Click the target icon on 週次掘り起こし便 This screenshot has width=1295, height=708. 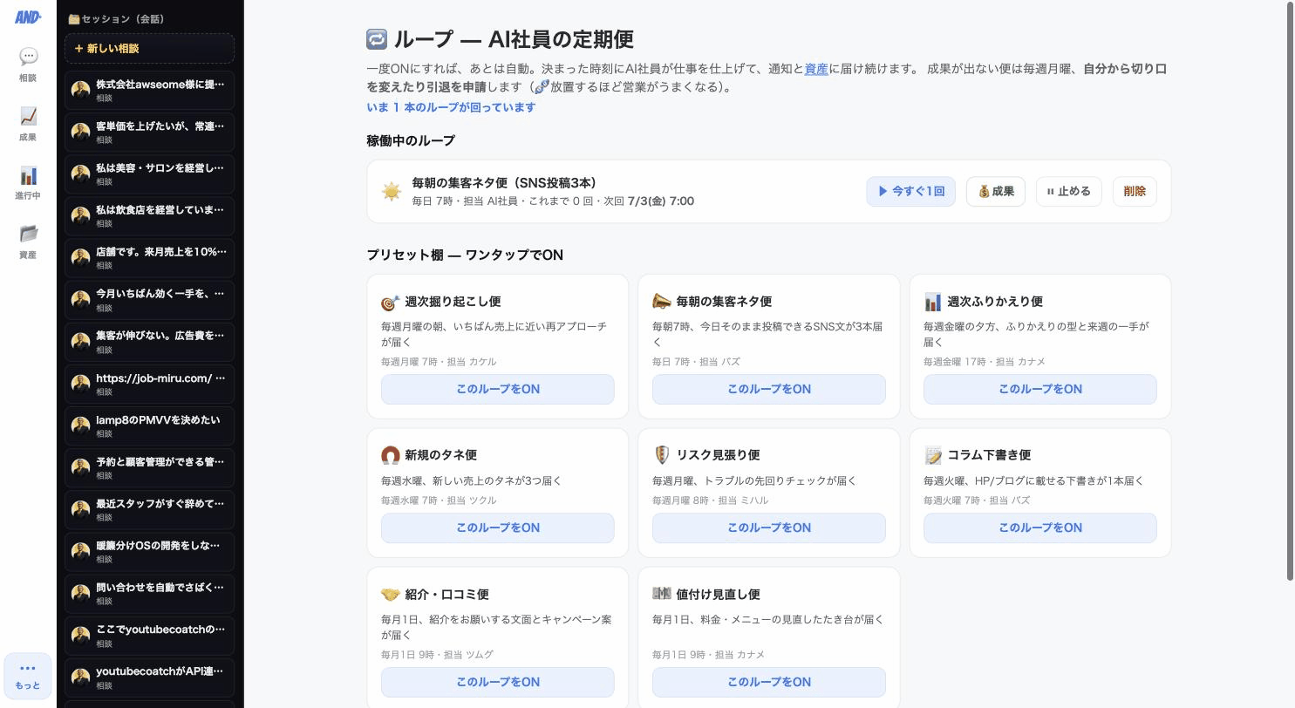click(x=390, y=302)
